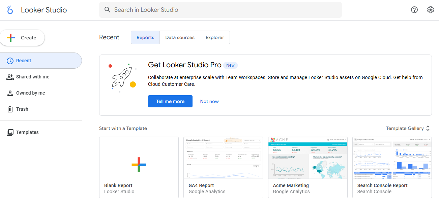Click the search magnifier icon
Screen dimensions: 439x209
tap(108, 10)
